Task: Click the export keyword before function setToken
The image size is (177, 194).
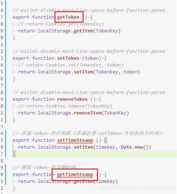Action: [x=21, y=58]
